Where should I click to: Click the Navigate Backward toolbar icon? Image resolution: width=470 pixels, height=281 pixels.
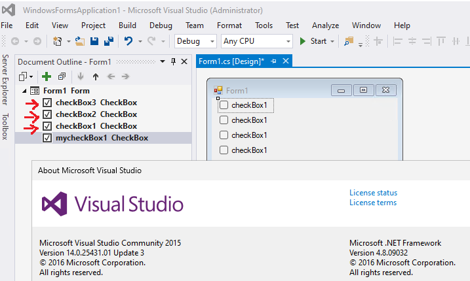tap(15, 41)
